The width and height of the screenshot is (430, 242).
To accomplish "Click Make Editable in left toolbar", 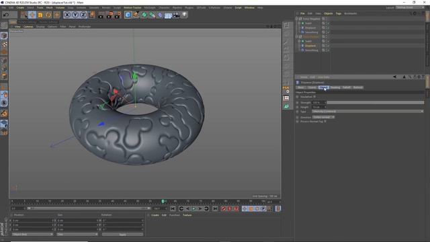I will 4,26.
